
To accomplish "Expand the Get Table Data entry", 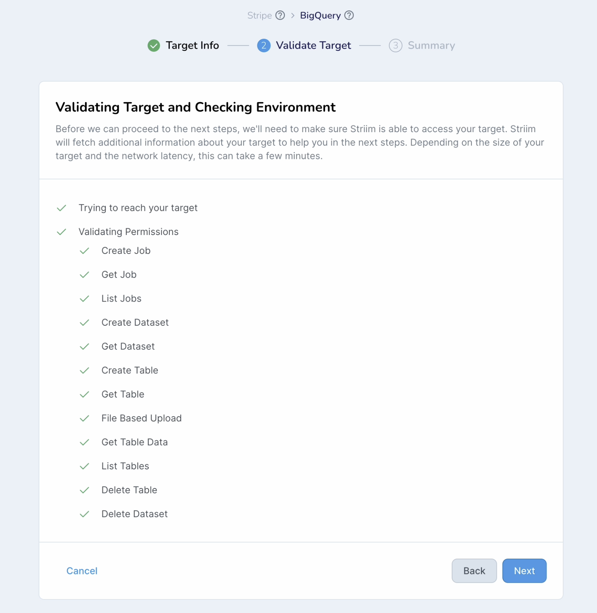I will click(x=134, y=442).
